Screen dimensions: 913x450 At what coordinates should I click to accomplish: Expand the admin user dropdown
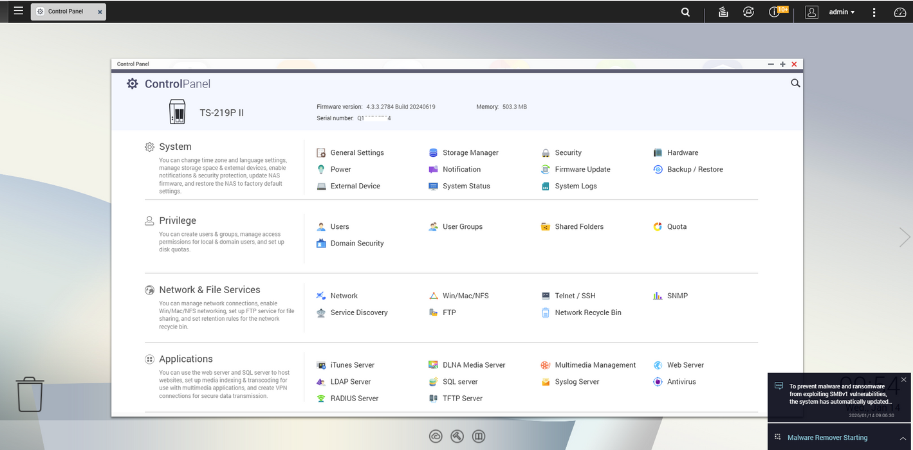tap(842, 12)
